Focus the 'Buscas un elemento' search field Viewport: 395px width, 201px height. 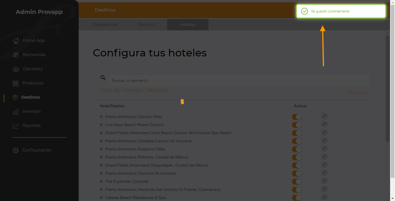pos(239,80)
